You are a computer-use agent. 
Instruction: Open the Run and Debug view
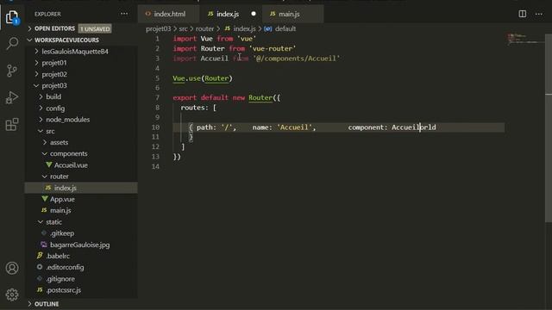click(12, 97)
